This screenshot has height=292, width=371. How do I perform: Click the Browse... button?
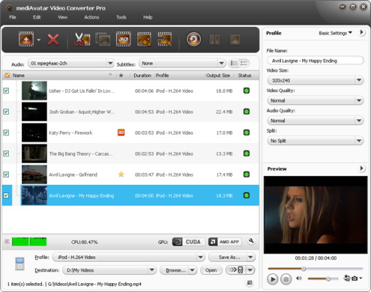175,270
